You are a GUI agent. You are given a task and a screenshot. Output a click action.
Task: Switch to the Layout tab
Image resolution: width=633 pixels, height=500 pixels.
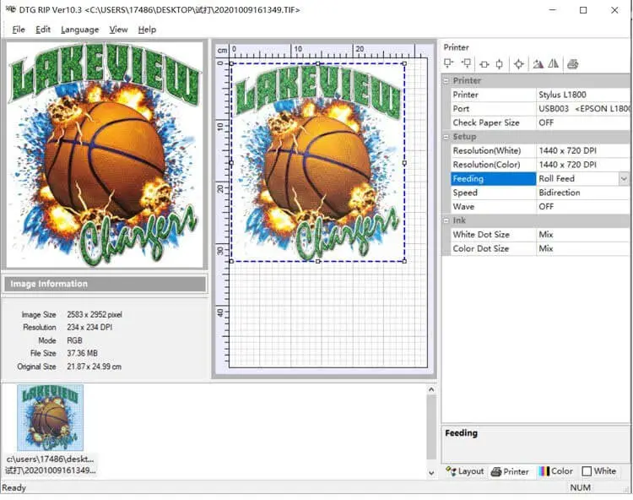[465, 471]
